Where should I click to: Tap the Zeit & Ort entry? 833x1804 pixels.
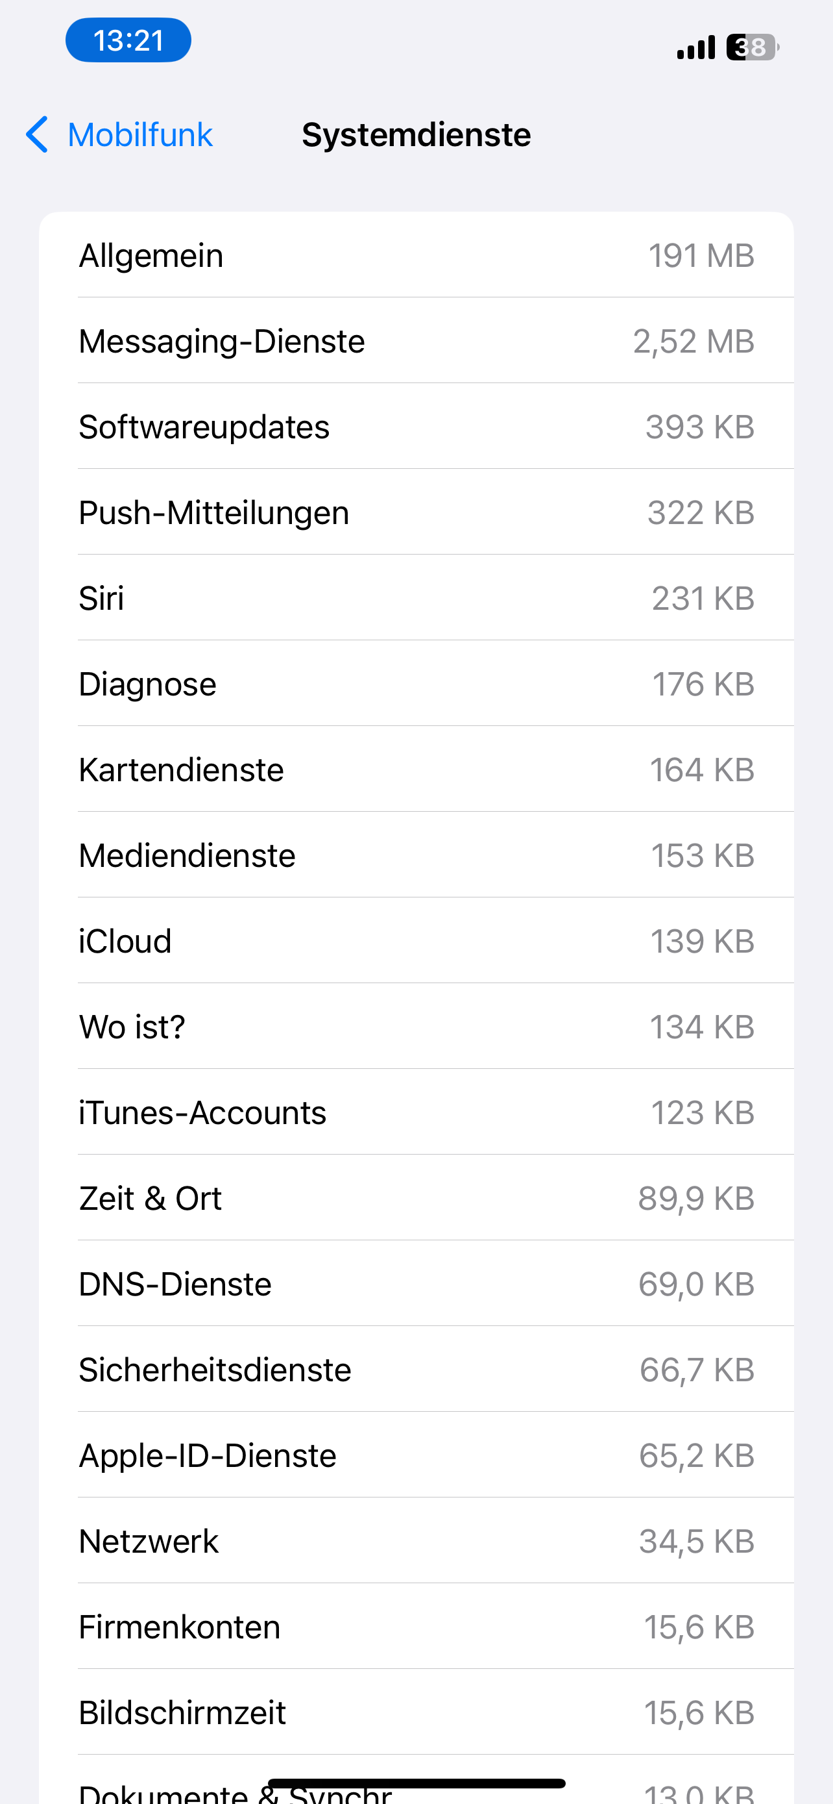click(416, 1198)
